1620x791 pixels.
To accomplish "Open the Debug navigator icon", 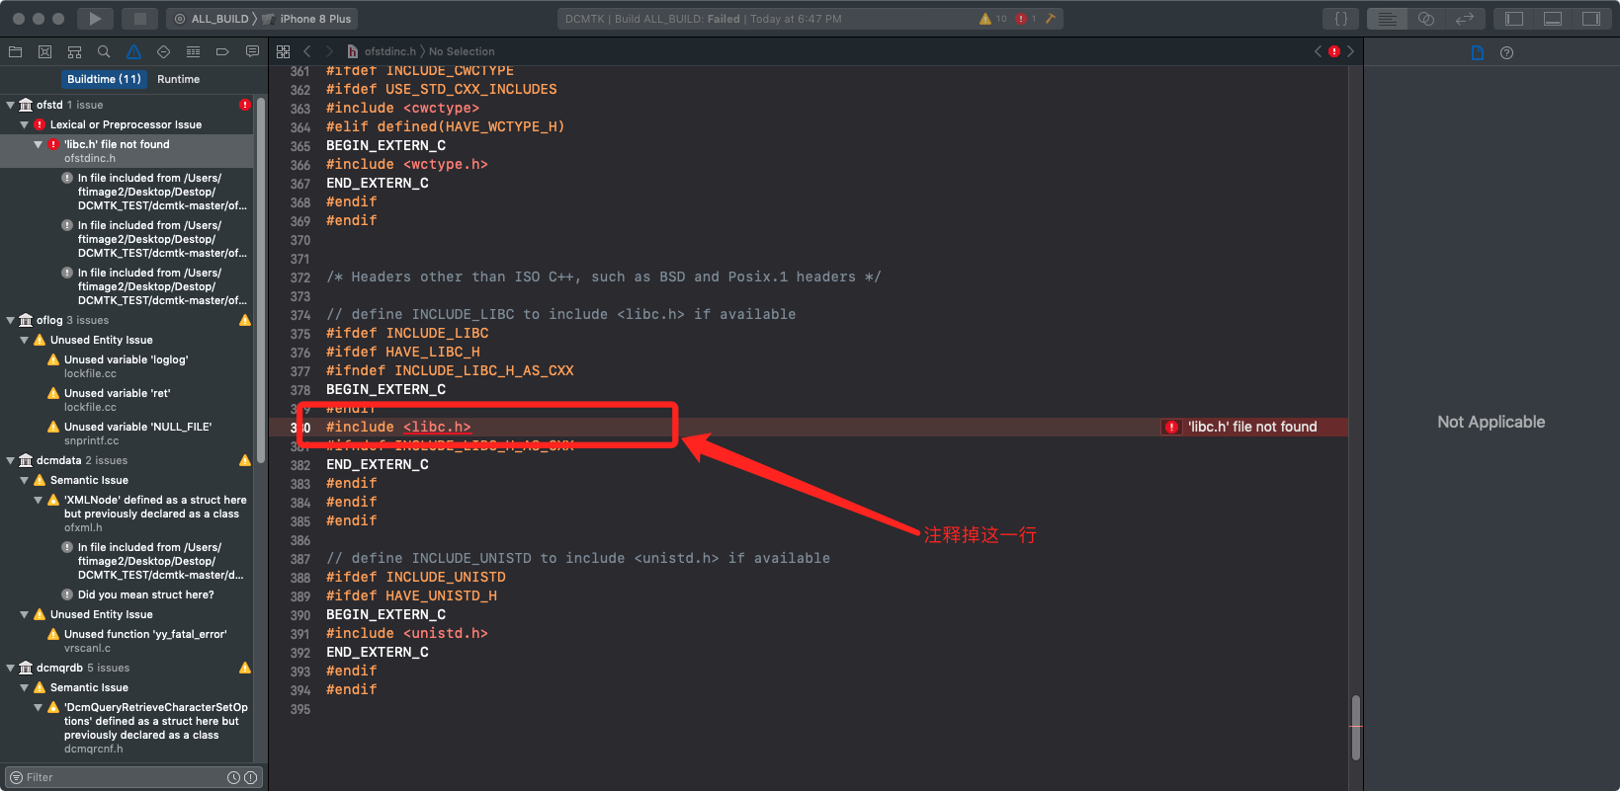I will (x=193, y=51).
